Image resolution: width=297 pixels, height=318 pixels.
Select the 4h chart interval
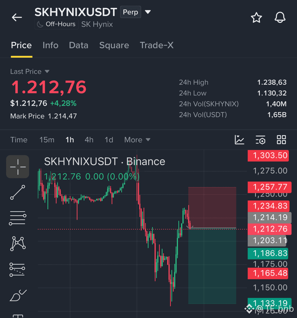(x=89, y=140)
